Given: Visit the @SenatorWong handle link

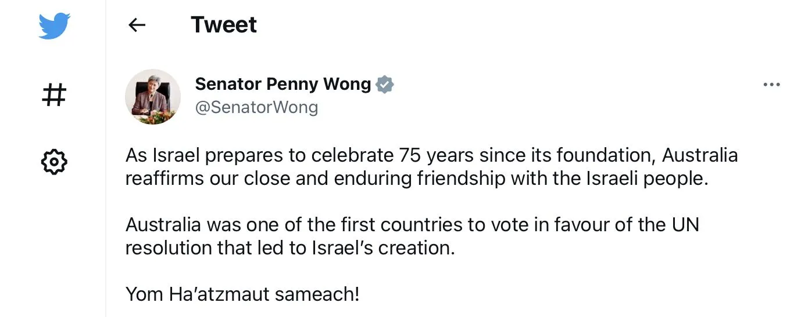Looking at the screenshot, I should click(256, 108).
